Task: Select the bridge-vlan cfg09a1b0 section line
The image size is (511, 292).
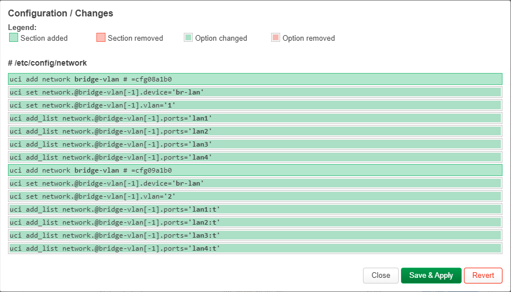Action: pyautogui.click(x=255, y=170)
